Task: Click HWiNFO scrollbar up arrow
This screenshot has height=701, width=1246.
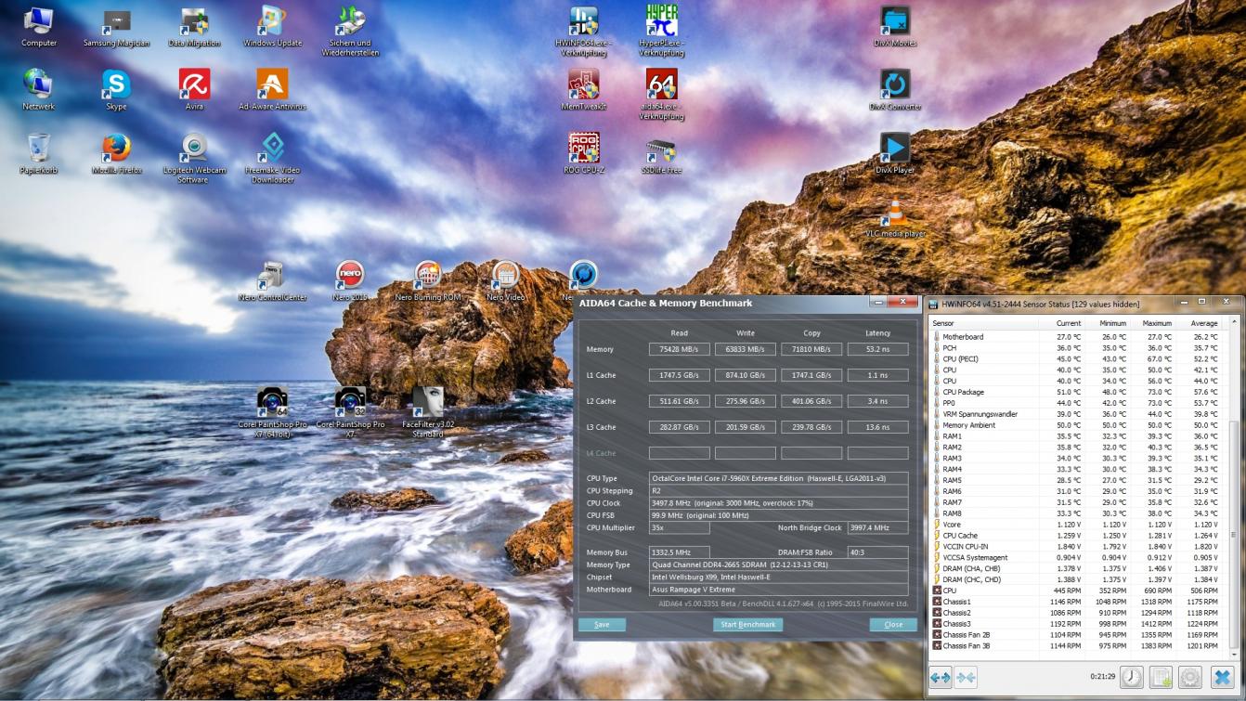Action: click(x=1233, y=322)
